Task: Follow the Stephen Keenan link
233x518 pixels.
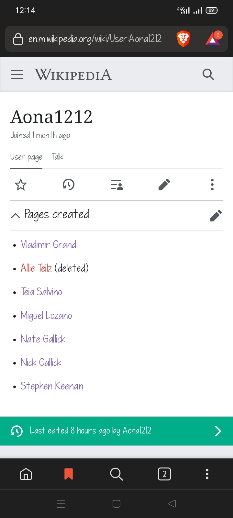Action: 52,386
